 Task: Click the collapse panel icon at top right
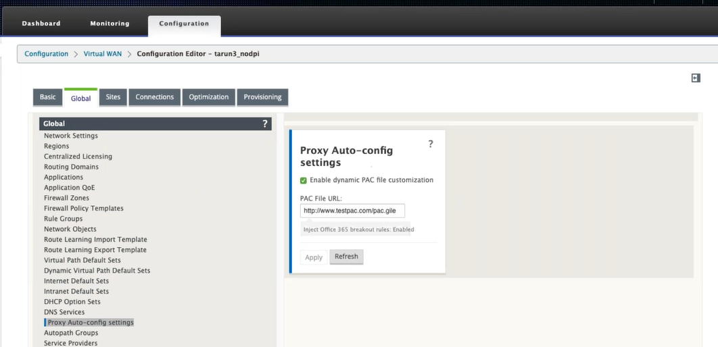(x=696, y=78)
